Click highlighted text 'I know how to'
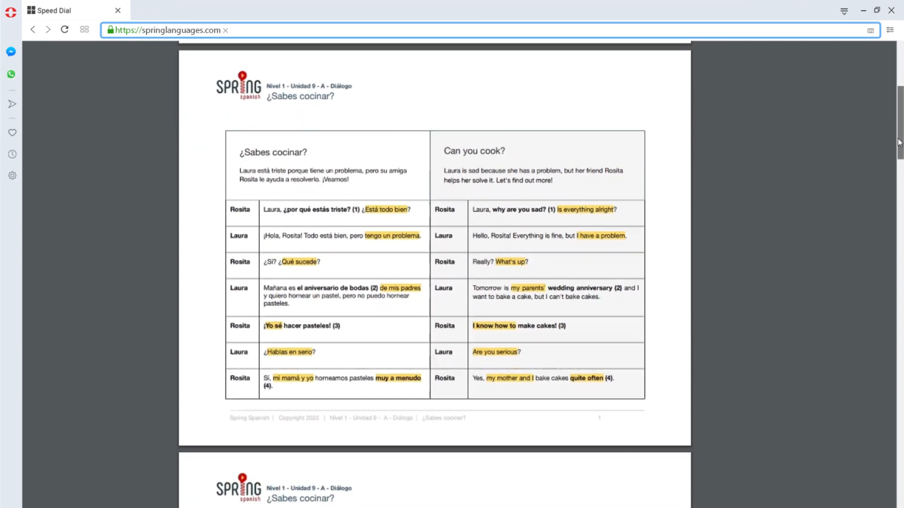This screenshot has width=904, height=508. coord(494,326)
